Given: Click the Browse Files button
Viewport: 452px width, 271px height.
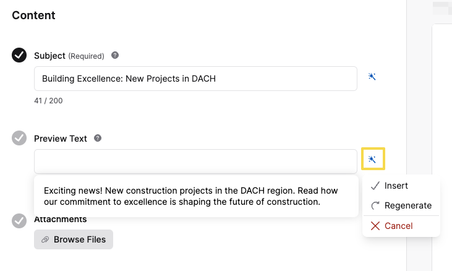Looking at the screenshot, I should click(x=74, y=239).
